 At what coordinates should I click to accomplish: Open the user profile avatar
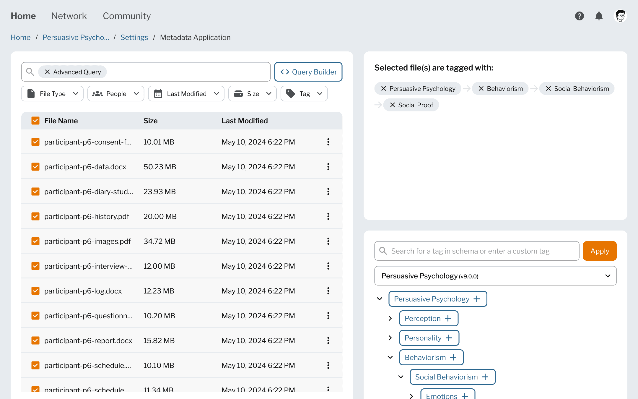click(620, 16)
